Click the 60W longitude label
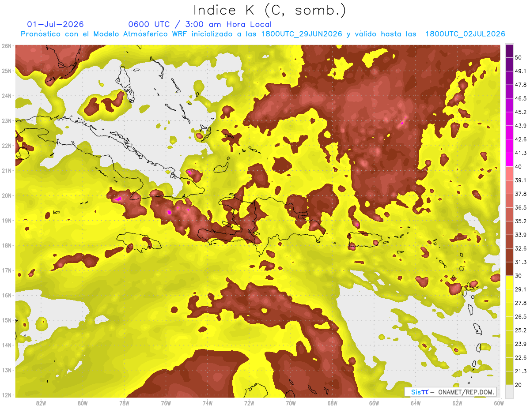 499,403
